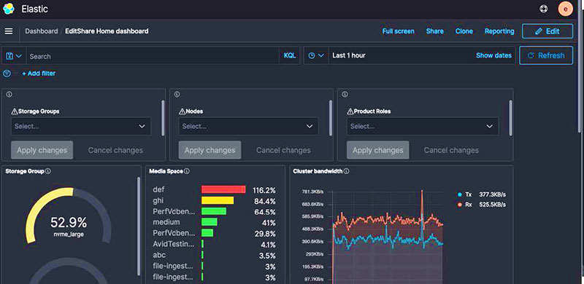Focus the Search query field
Screen dimensions: 584x284
coord(153,56)
